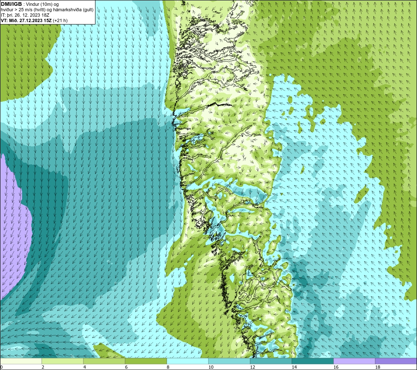Click the 'hviður > 25 m/s (hvítt)' line
The width and height of the screenshot is (417, 370).
23,10
